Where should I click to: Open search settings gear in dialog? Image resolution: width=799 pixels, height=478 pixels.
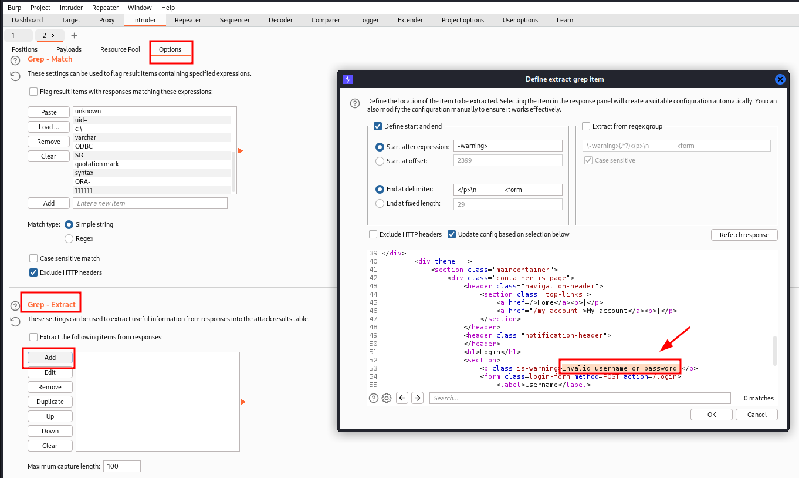(387, 398)
